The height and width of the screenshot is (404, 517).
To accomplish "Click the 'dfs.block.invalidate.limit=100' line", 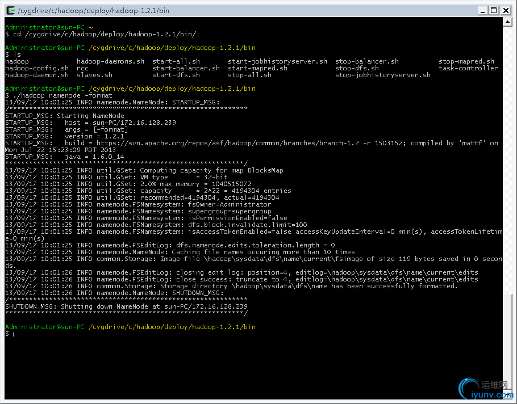I will tap(156, 225).
